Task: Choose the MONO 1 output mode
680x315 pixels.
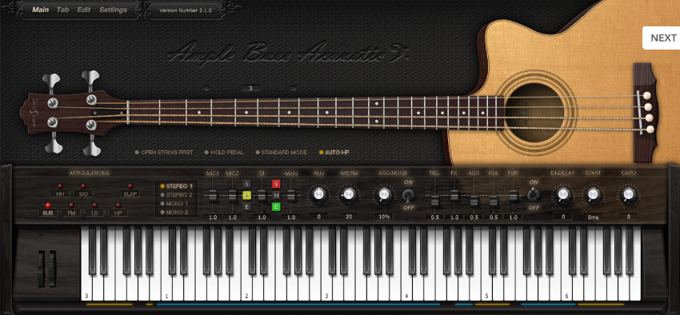Action: (174, 204)
